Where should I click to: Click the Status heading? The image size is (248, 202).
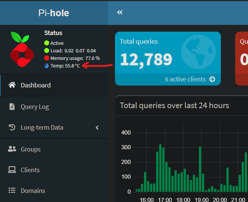53,33
